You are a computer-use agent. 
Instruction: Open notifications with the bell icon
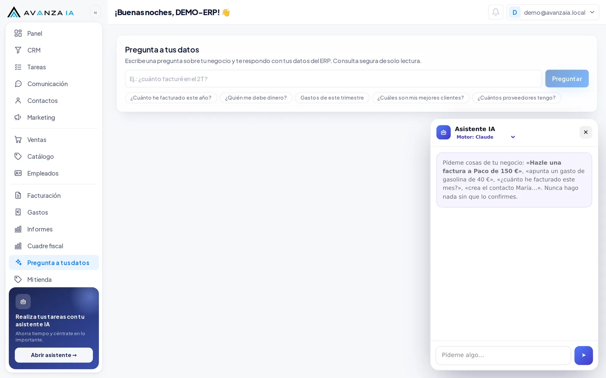coord(496,12)
